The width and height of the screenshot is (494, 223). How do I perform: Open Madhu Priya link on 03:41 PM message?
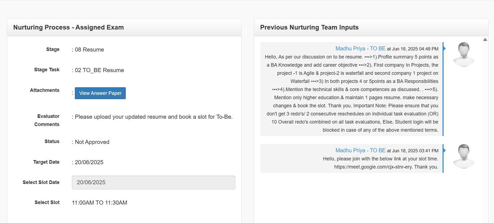[360, 150]
